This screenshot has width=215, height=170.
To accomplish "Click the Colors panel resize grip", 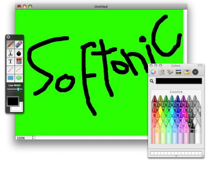I will click(x=203, y=156).
